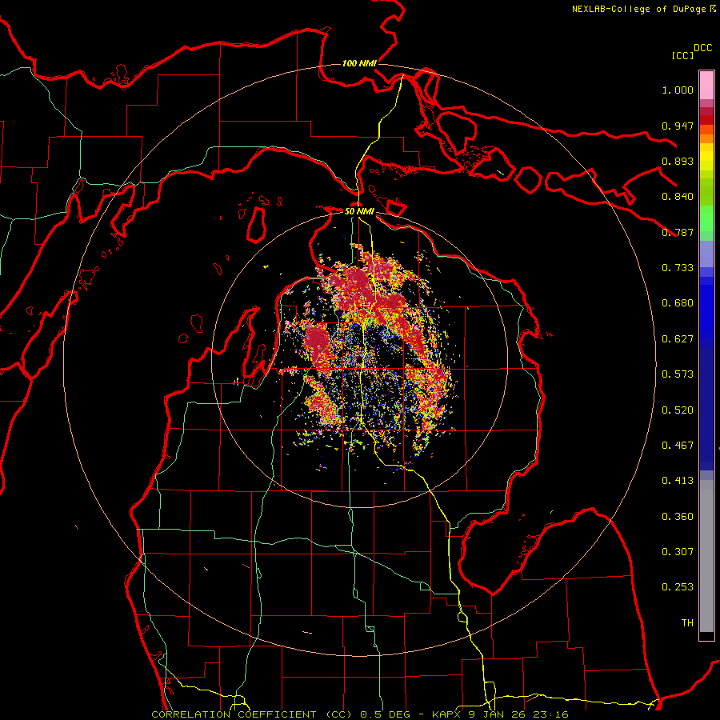Click the 23:16 timestamp in the caption
The width and height of the screenshot is (720, 720).
tap(552, 714)
